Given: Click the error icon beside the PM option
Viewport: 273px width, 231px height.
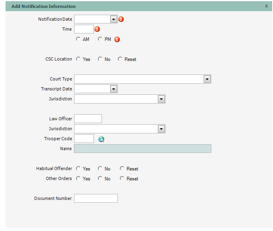Looking at the screenshot, I should click(117, 39).
